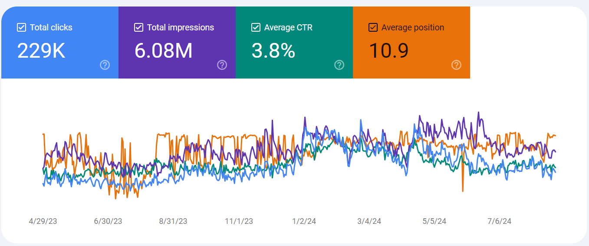Click the Average position label
The image size is (589, 246).
[x=413, y=27]
